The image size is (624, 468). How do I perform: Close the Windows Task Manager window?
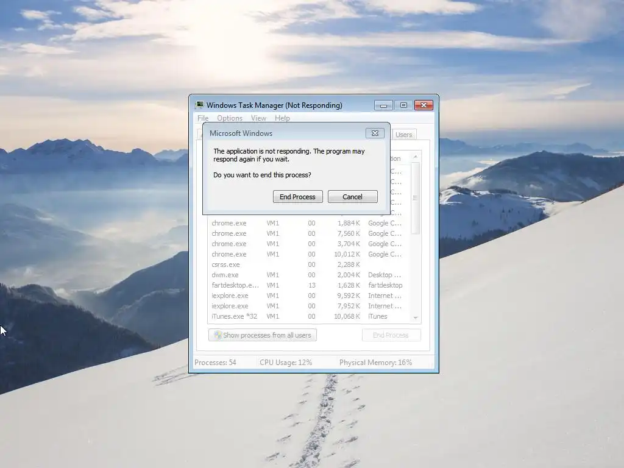pyautogui.click(x=424, y=105)
